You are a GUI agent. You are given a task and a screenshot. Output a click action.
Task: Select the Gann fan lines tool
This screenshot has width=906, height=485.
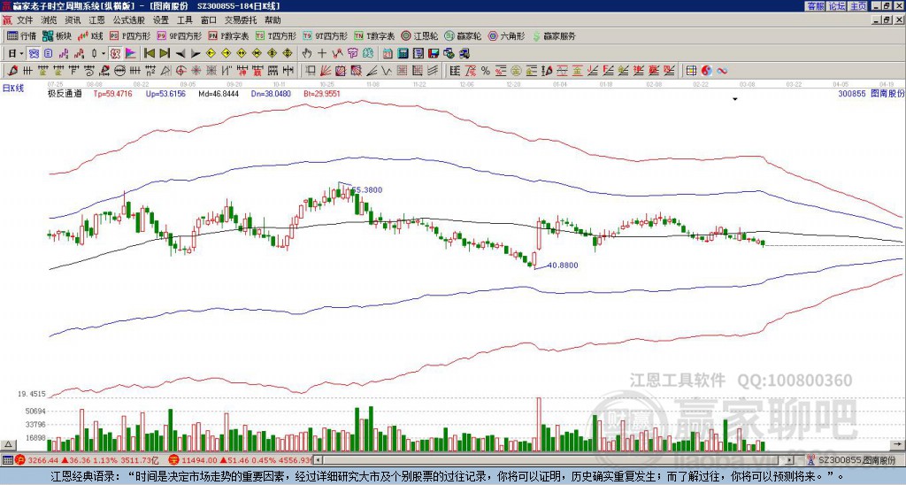point(326,71)
